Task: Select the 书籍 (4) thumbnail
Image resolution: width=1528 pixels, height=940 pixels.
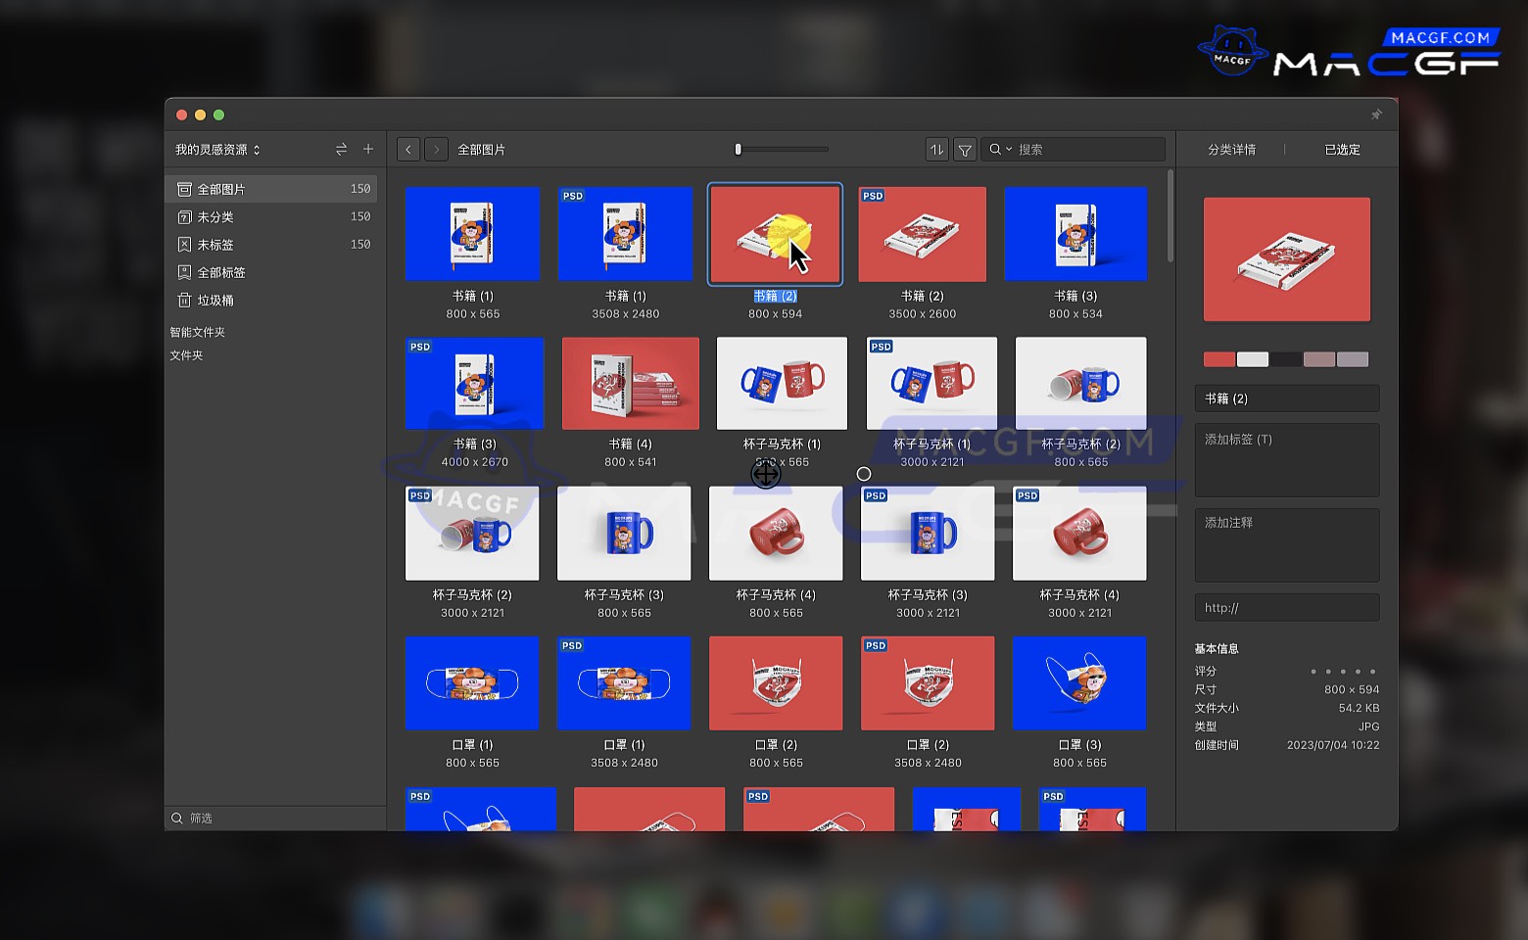Action: point(631,384)
